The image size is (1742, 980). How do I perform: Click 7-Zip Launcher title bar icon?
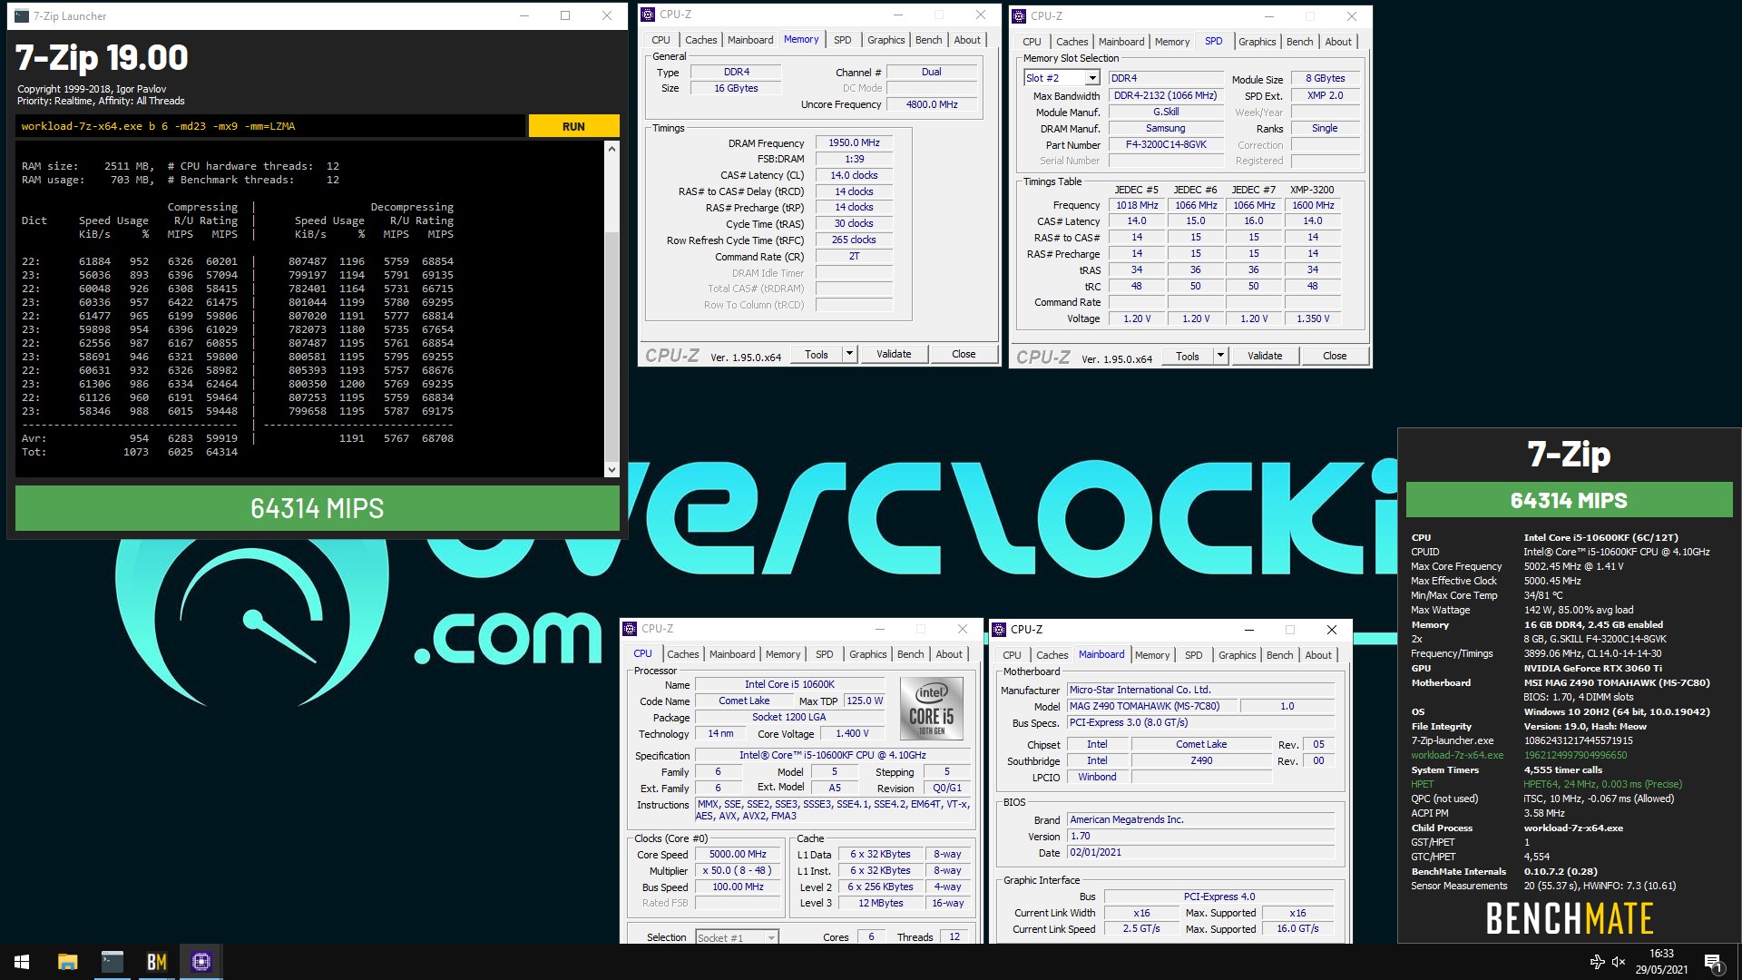(22, 15)
